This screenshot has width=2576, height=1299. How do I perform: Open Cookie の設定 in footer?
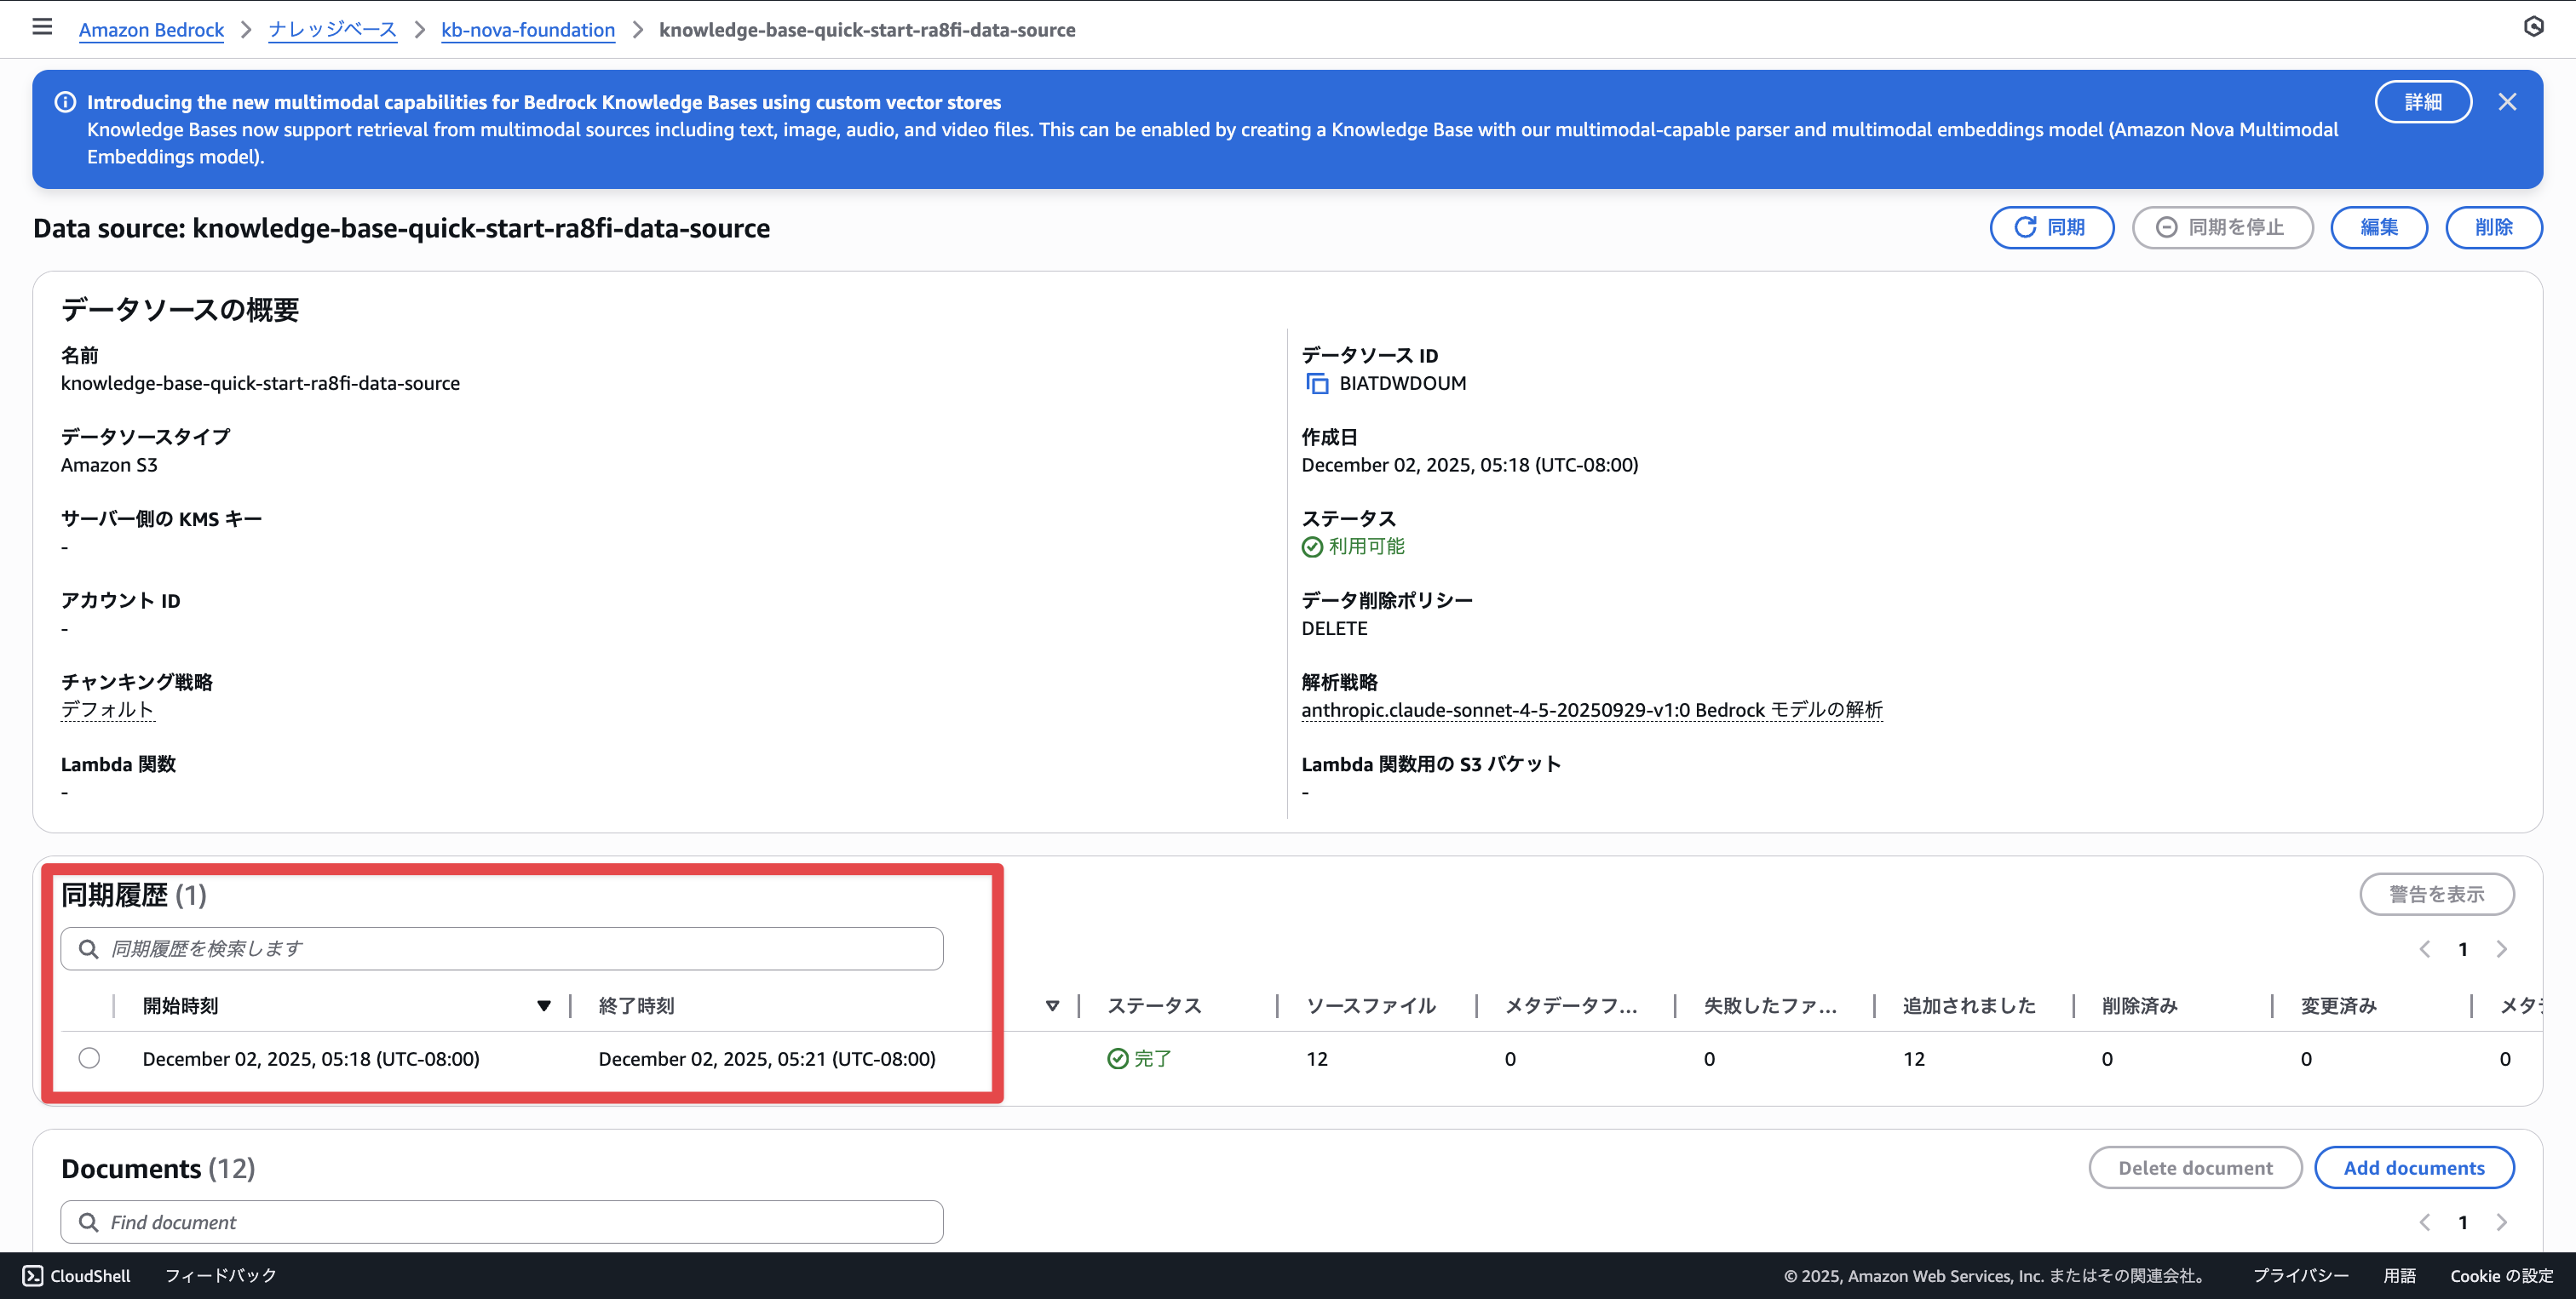(x=2500, y=1275)
